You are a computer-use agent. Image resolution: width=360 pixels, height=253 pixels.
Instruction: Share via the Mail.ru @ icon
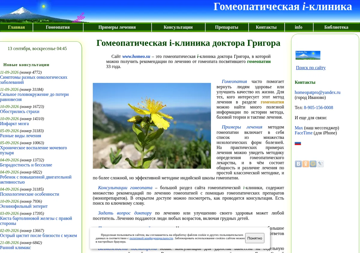point(313,164)
